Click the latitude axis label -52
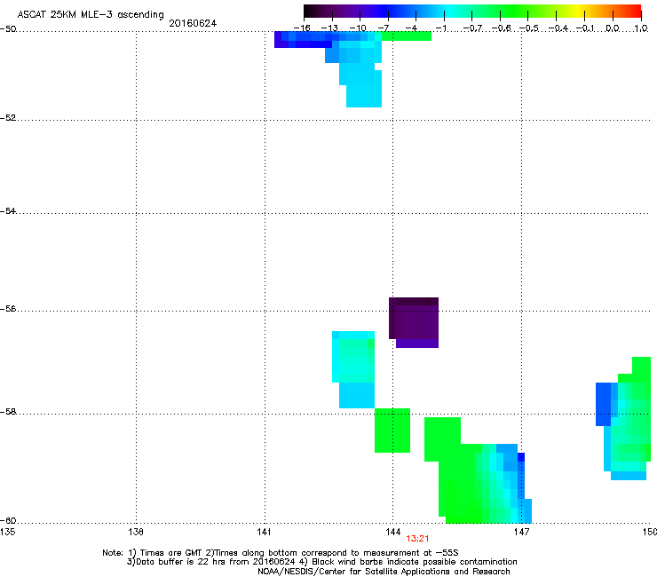 click(8, 118)
